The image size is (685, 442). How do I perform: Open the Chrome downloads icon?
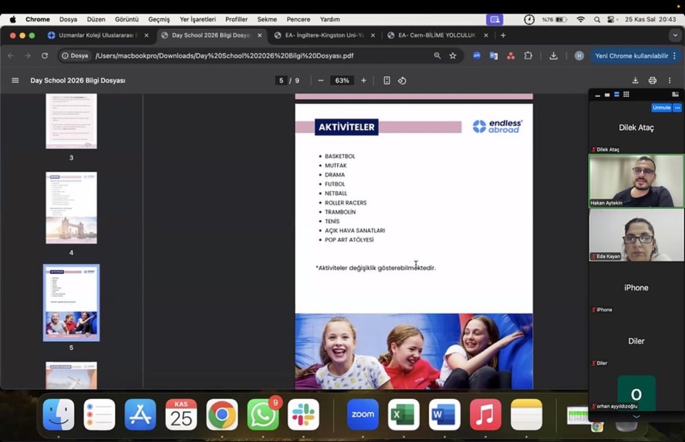pyautogui.click(x=553, y=56)
